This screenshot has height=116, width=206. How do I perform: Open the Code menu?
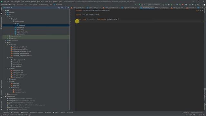pyautogui.click(x=23, y=2)
